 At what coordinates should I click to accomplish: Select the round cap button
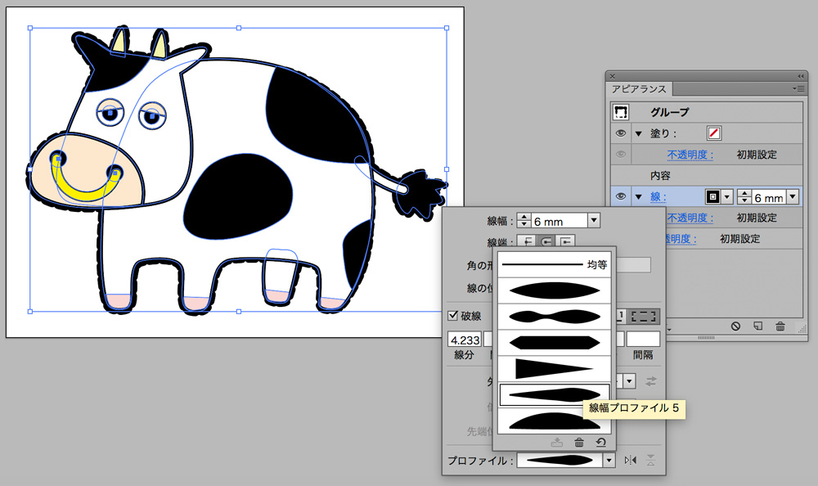[x=546, y=241]
